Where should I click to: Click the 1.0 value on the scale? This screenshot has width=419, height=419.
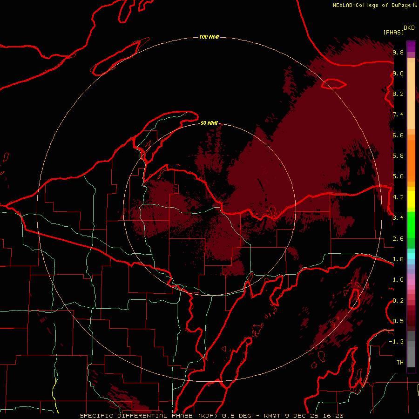398,280
